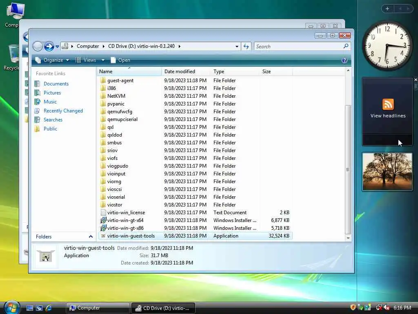Screen dimensions: 418x314
Task: Select the pvpanic folder icon
Action: pos(103,103)
